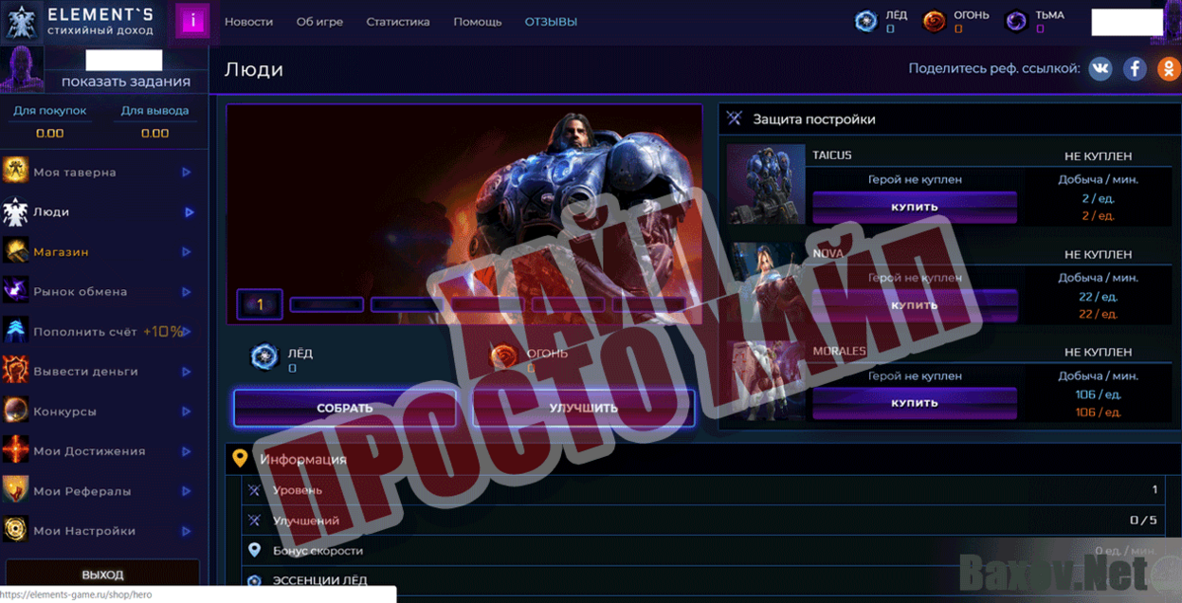Click the ЛЁД ice resource icon in header
Image resolution: width=1182 pixels, height=603 pixels.
click(866, 21)
